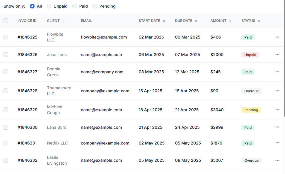
Task: Check the box for invoice #1846328
Action: pos(6,91)
